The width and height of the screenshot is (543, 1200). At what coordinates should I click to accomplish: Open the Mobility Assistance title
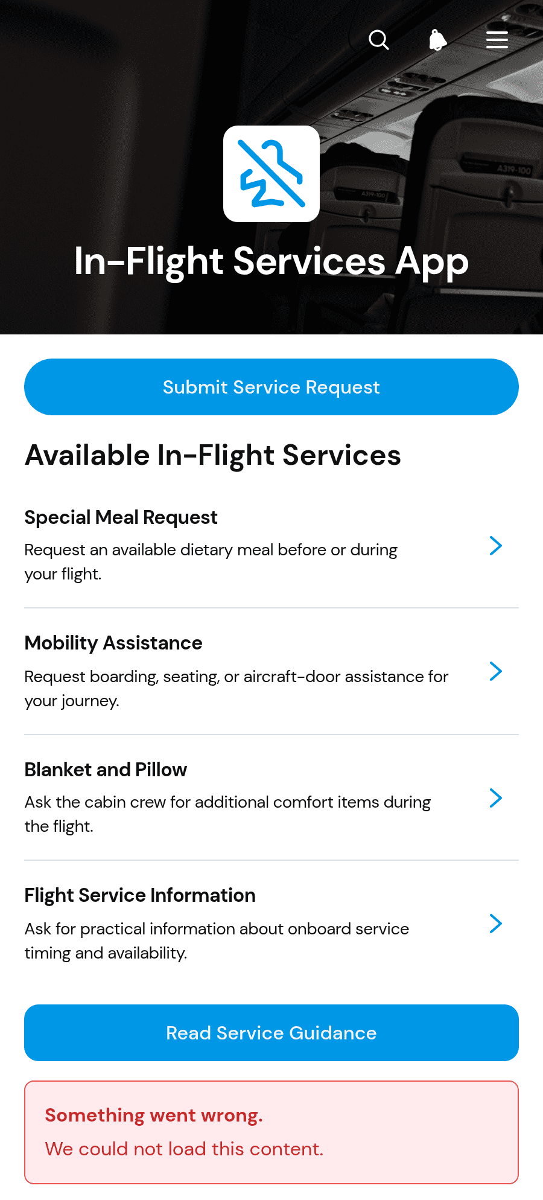click(113, 643)
